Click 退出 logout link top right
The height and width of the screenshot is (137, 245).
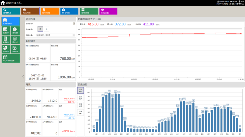coord(241,2)
